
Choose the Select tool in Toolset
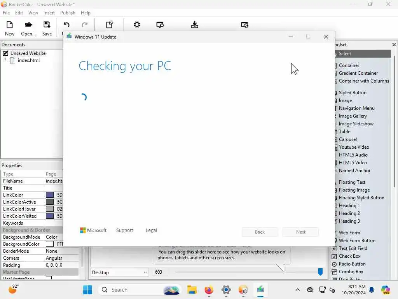click(363, 54)
